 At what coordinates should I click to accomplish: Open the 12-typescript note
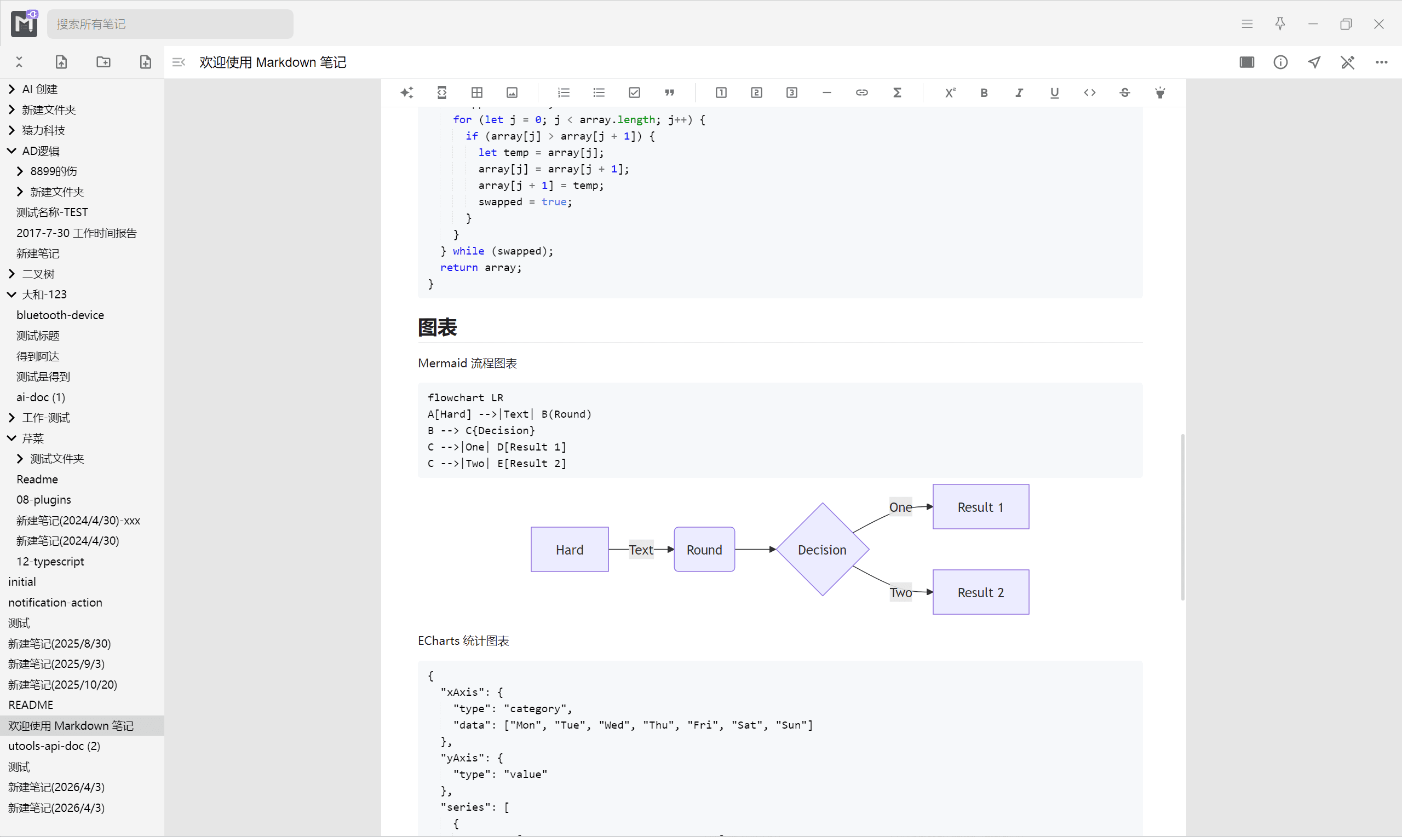point(50,561)
